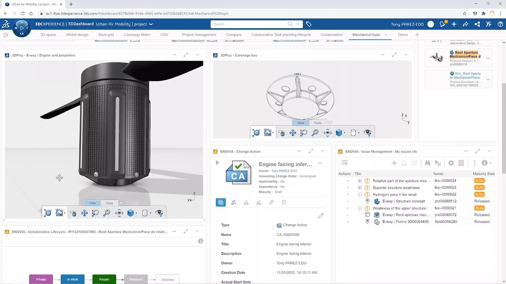Viewport: 506px width, 284px height.
Task: Click the issue management filter icon
Action: point(344,163)
